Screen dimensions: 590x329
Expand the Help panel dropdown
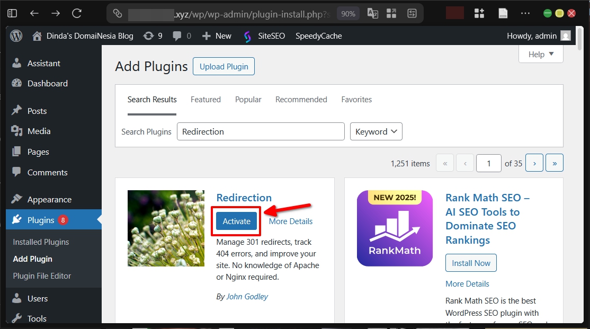540,54
